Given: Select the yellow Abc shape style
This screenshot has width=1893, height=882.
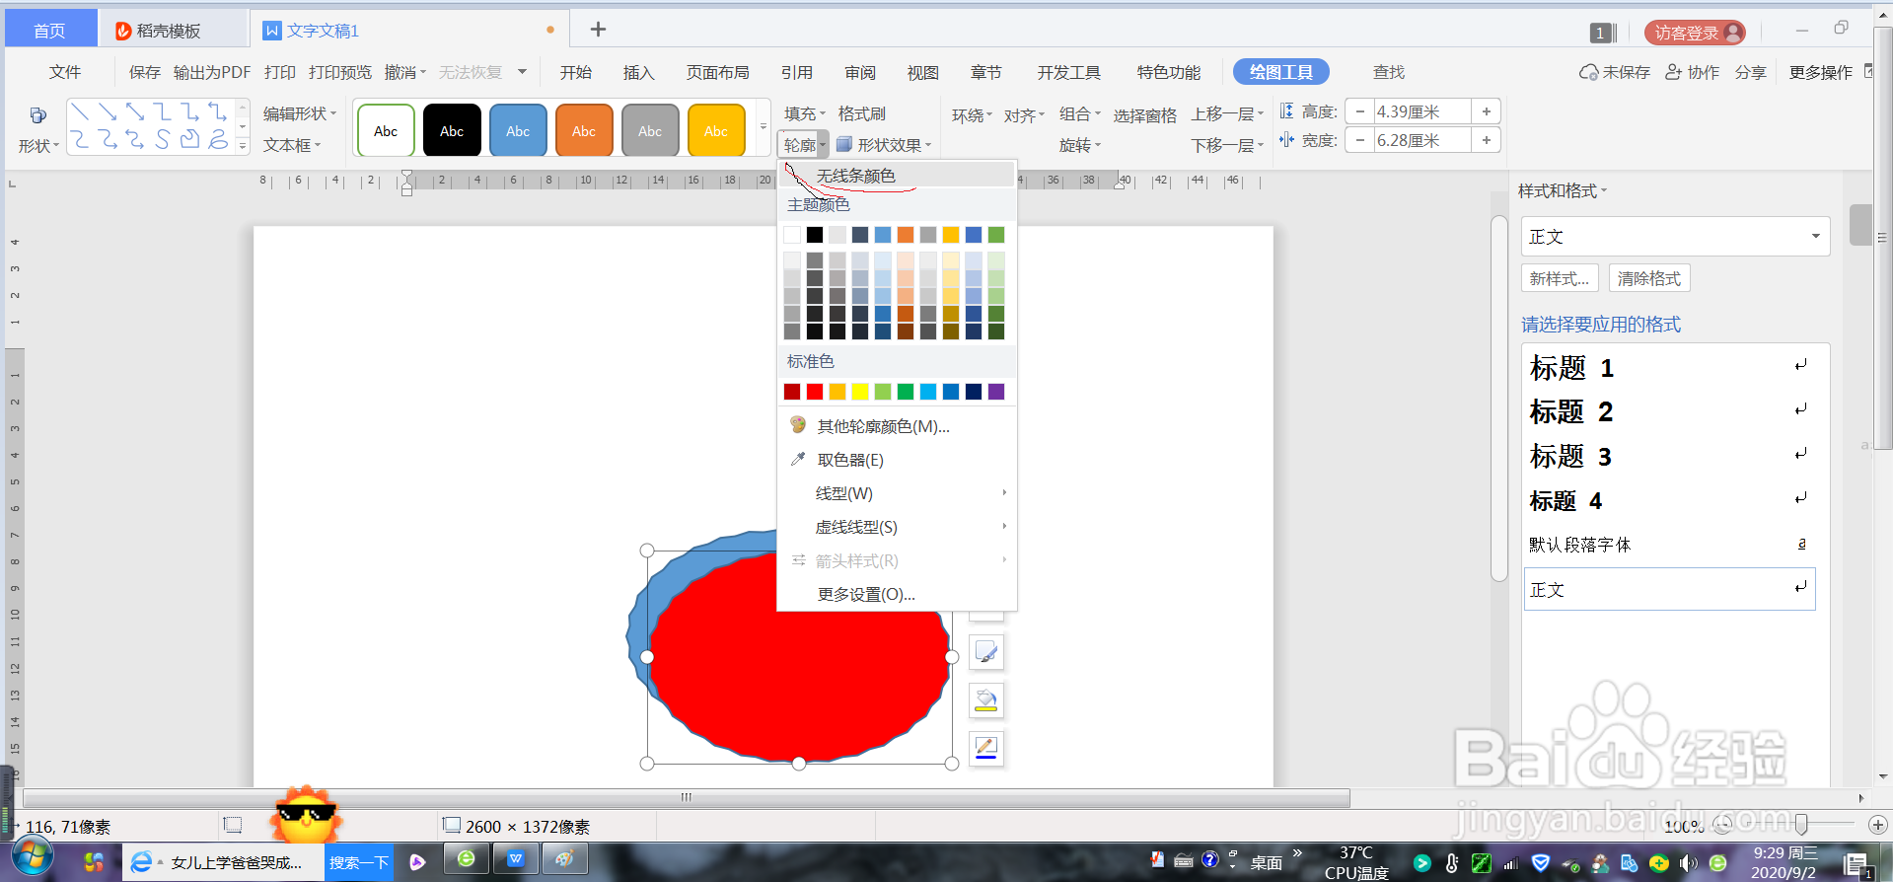Looking at the screenshot, I should [716, 131].
